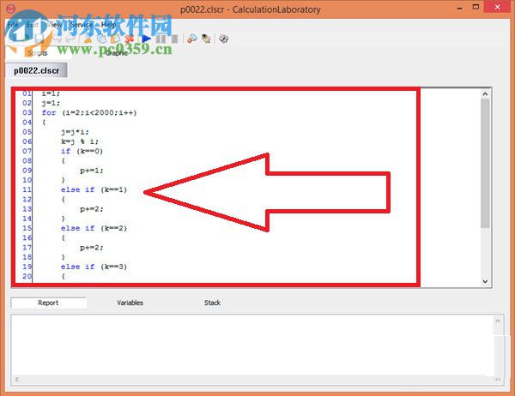Click the 'p+=2;' statement on line 13

92,209
